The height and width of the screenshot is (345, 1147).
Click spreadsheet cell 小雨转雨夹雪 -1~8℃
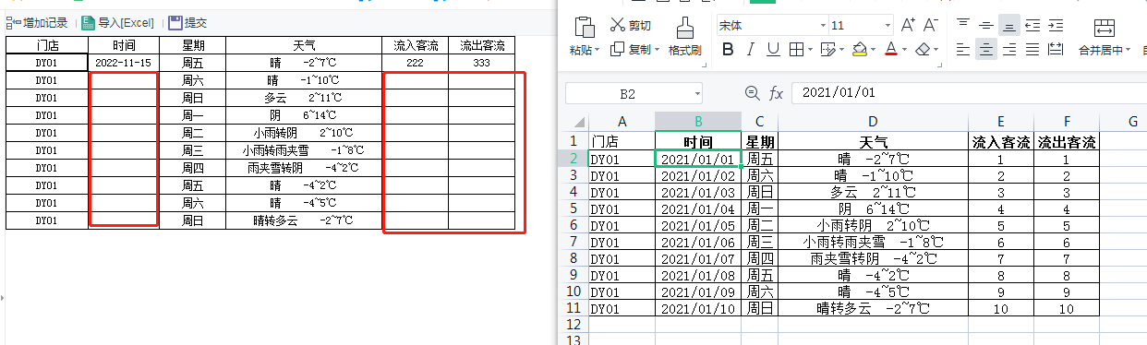coord(874,242)
